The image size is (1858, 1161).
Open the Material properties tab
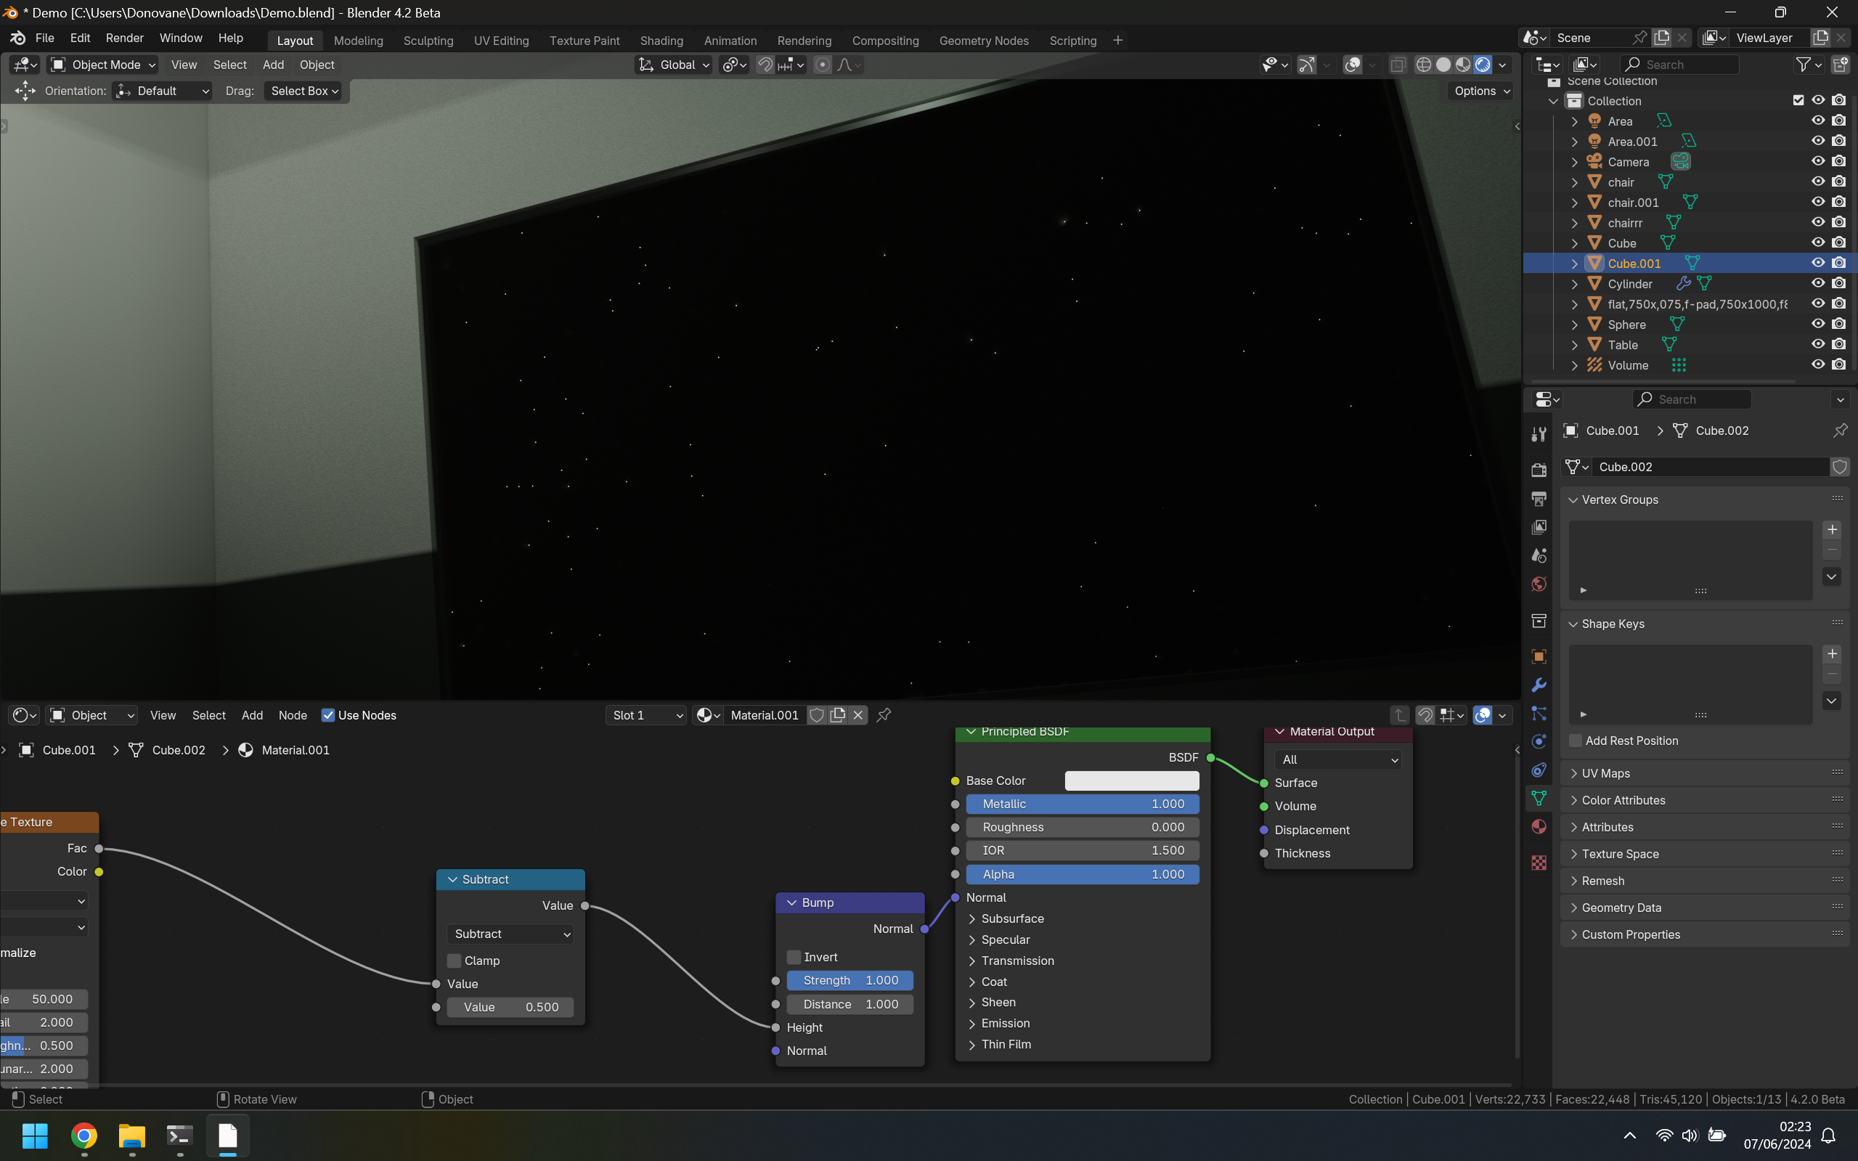[x=1539, y=827]
